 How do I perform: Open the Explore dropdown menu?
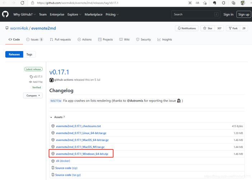[x=74, y=14]
